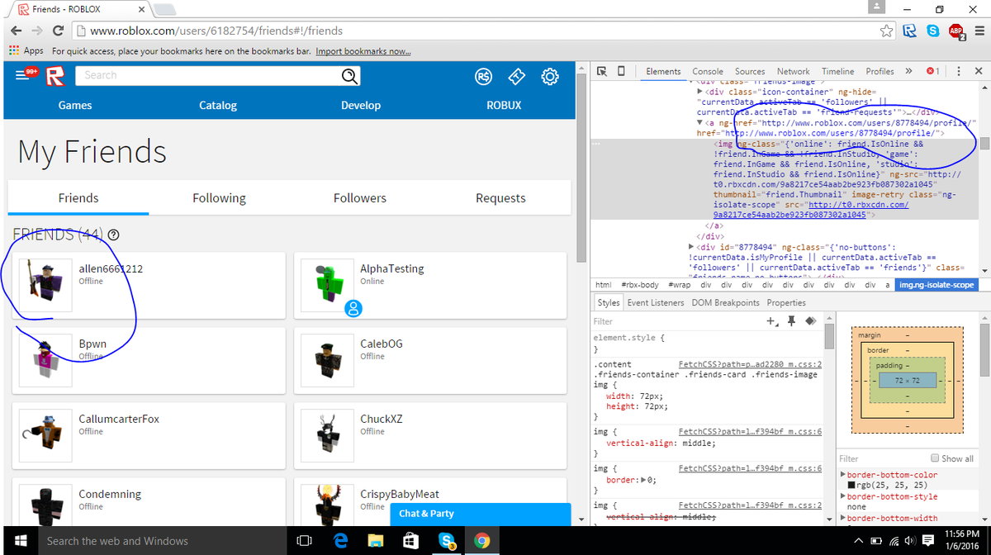
Task: Open the Chrome menu button
Action: pyautogui.click(x=978, y=31)
